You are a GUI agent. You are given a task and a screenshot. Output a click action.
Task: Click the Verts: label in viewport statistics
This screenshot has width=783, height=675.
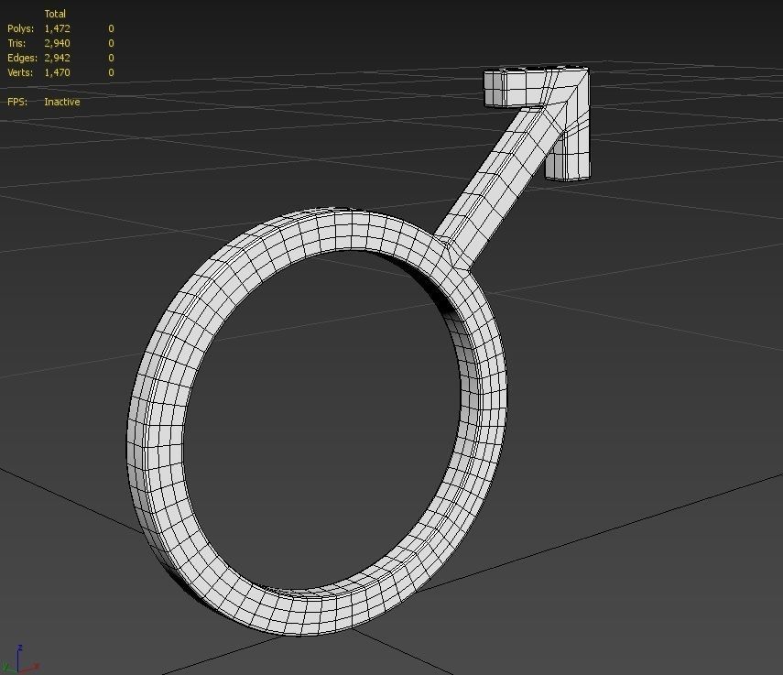click(x=20, y=71)
